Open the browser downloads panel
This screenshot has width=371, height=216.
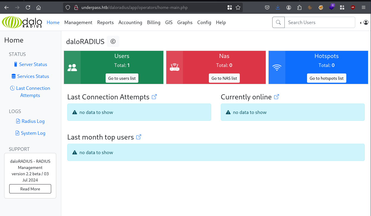[278, 7]
